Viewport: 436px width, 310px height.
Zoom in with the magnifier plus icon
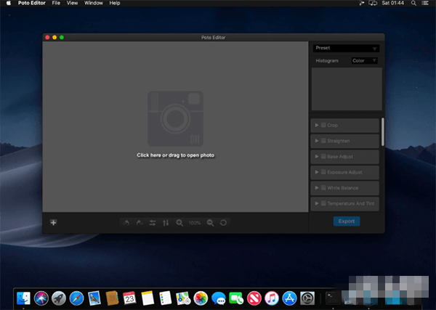point(179,222)
